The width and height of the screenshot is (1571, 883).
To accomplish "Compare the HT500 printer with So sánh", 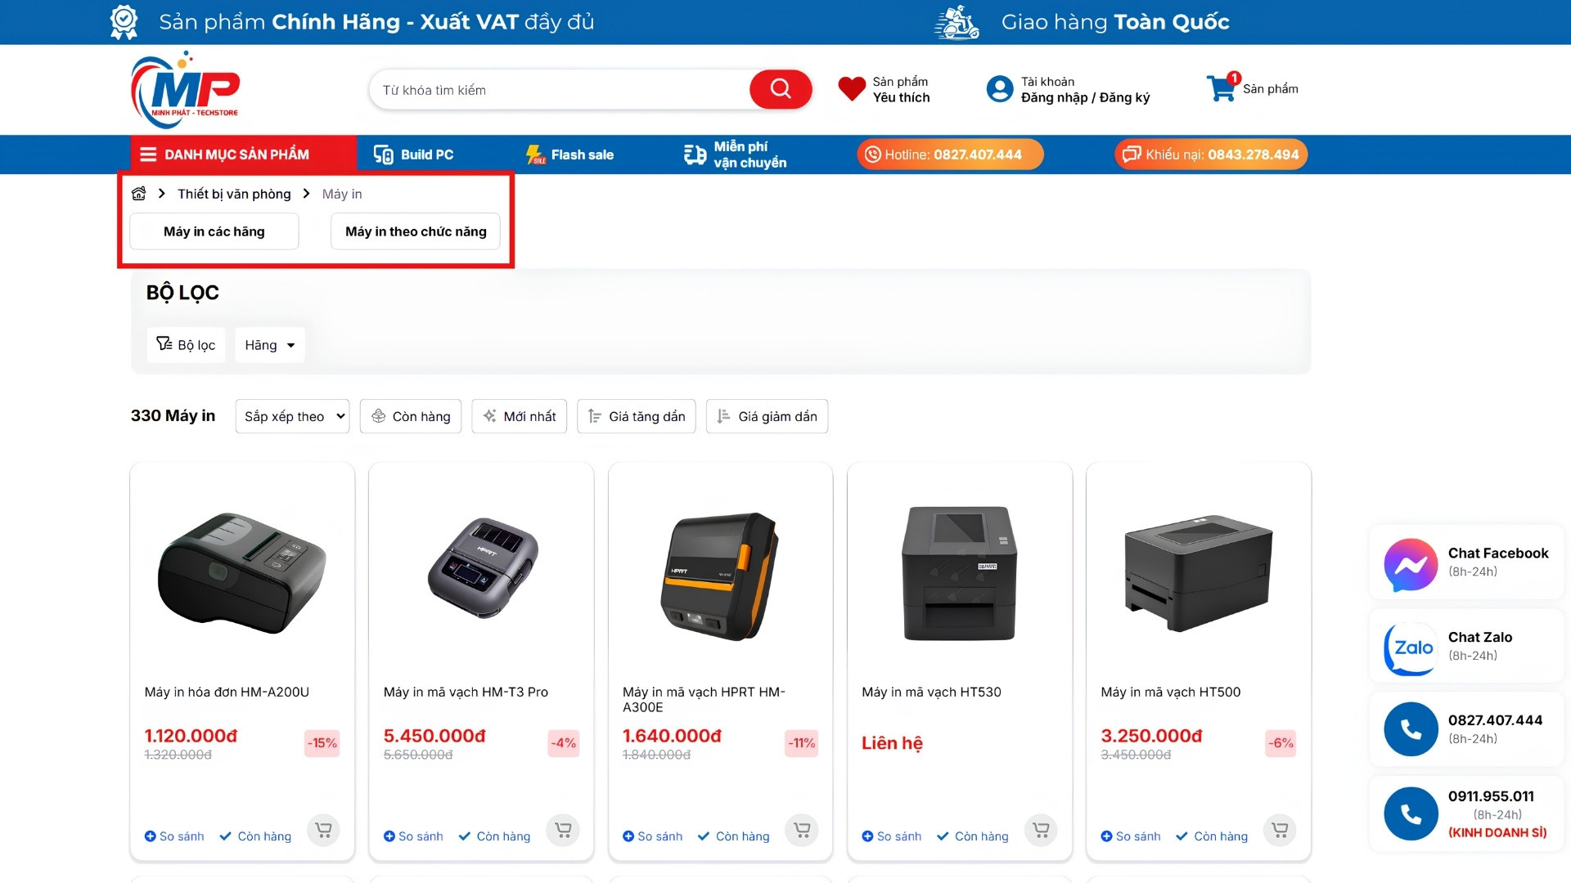I will click(x=1130, y=836).
